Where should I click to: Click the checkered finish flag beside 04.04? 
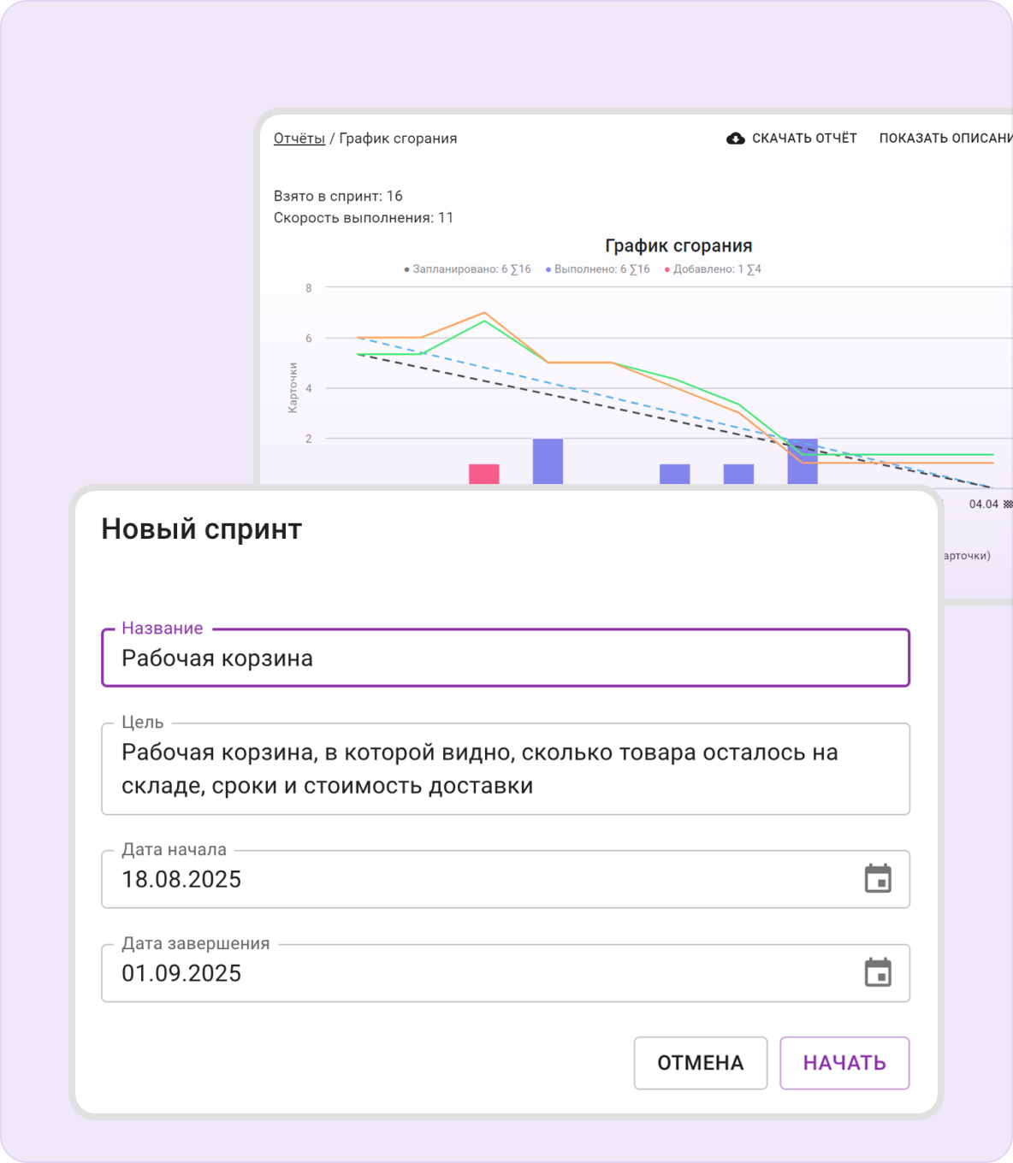(1007, 505)
